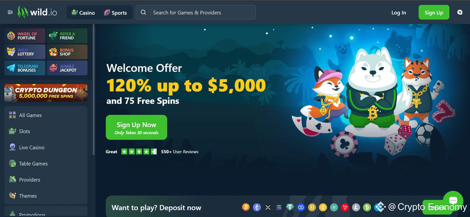Image resolution: width=470 pixels, height=217 pixels.
Task: Open the Crypto Dungeon free spins banner
Action: coord(46,93)
